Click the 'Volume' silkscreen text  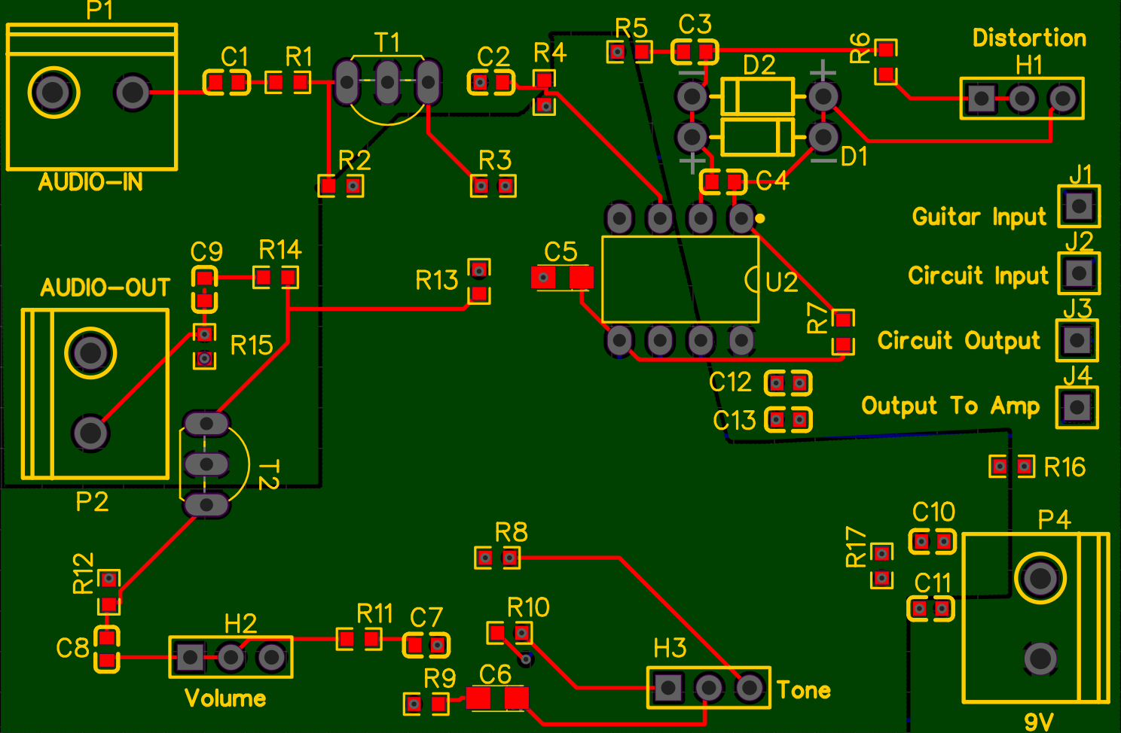225,698
